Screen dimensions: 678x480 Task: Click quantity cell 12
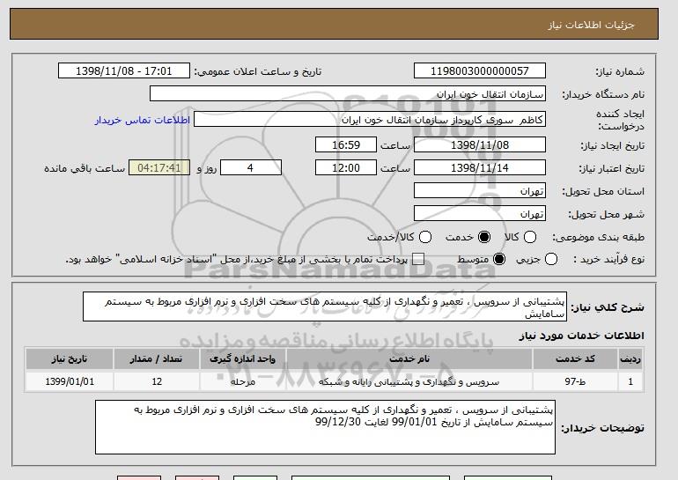point(156,382)
